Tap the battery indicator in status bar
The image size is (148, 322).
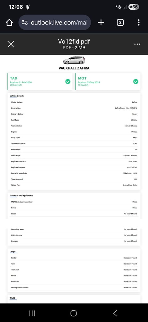pyautogui.click(x=134, y=7)
